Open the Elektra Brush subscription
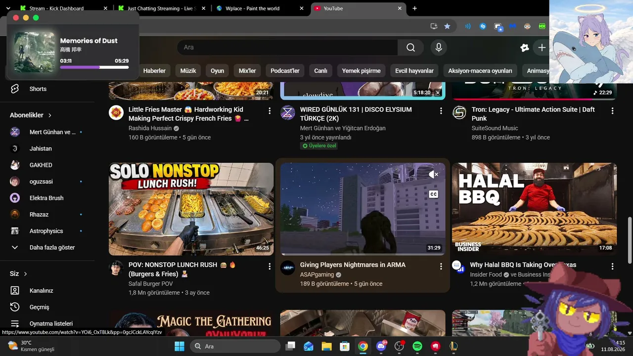Screen dimensions: 633x356 (x=47, y=198)
